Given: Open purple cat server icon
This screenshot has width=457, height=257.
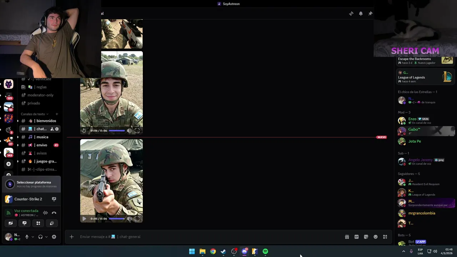Looking at the screenshot, I should pyautogui.click(x=9, y=84).
